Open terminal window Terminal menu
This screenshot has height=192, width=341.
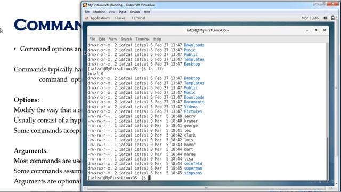(142, 39)
